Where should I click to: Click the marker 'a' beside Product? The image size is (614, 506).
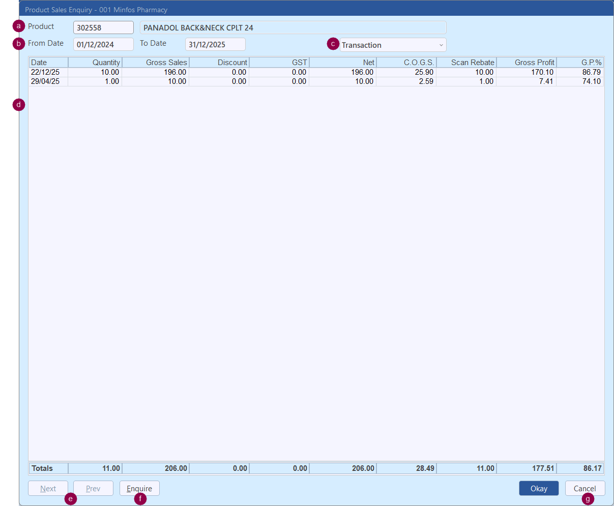[19, 26]
